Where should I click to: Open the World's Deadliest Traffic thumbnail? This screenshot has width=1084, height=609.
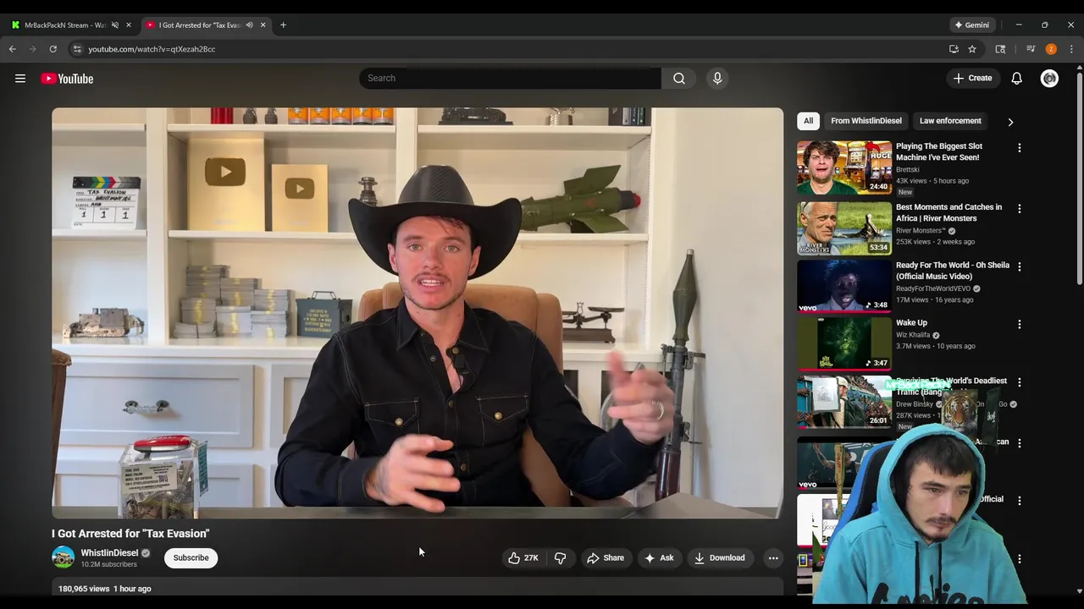[x=844, y=402]
